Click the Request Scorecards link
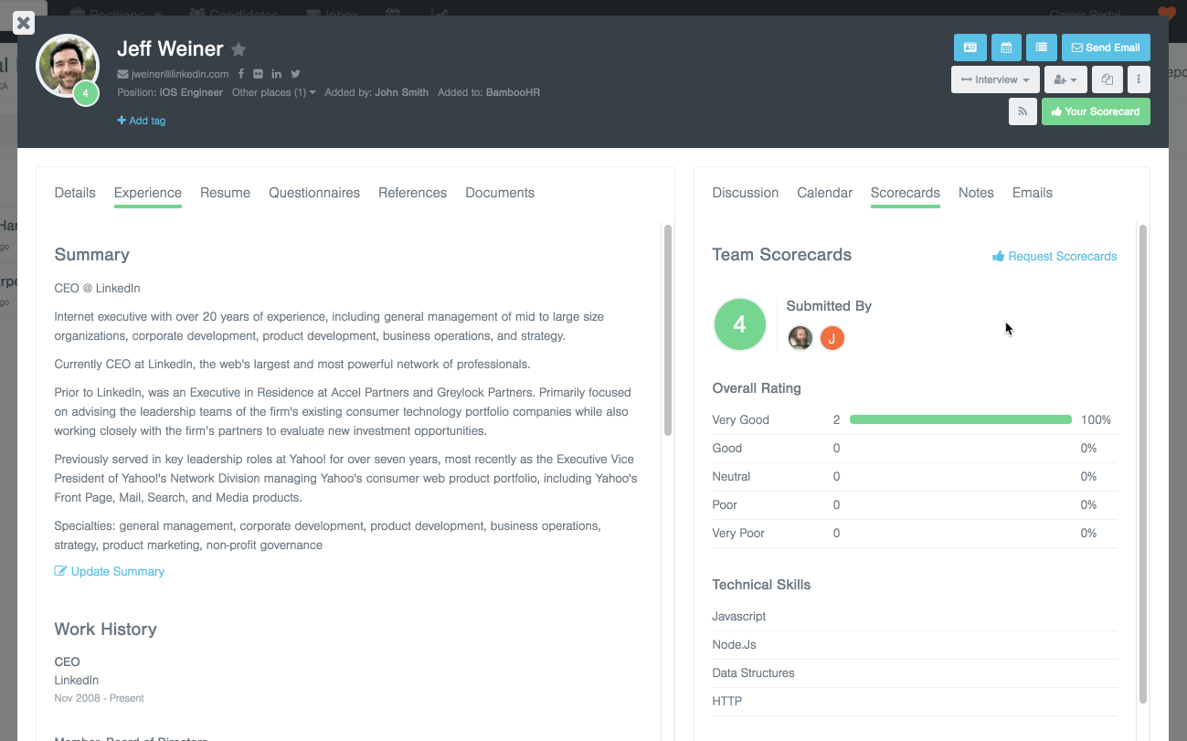Screen dimensions: 1187x741 click(1055, 257)
